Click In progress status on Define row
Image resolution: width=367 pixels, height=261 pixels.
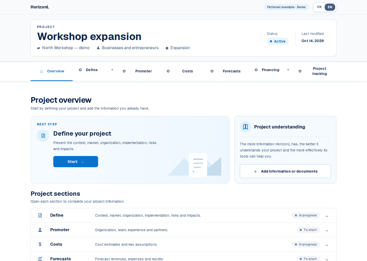(306, 215)
